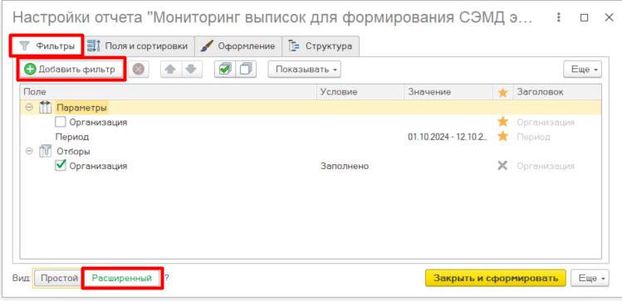Click the Заполнено condition cell
Image resolution: width=622 pixels, height=301 pixels.
[x=345, y=166]
